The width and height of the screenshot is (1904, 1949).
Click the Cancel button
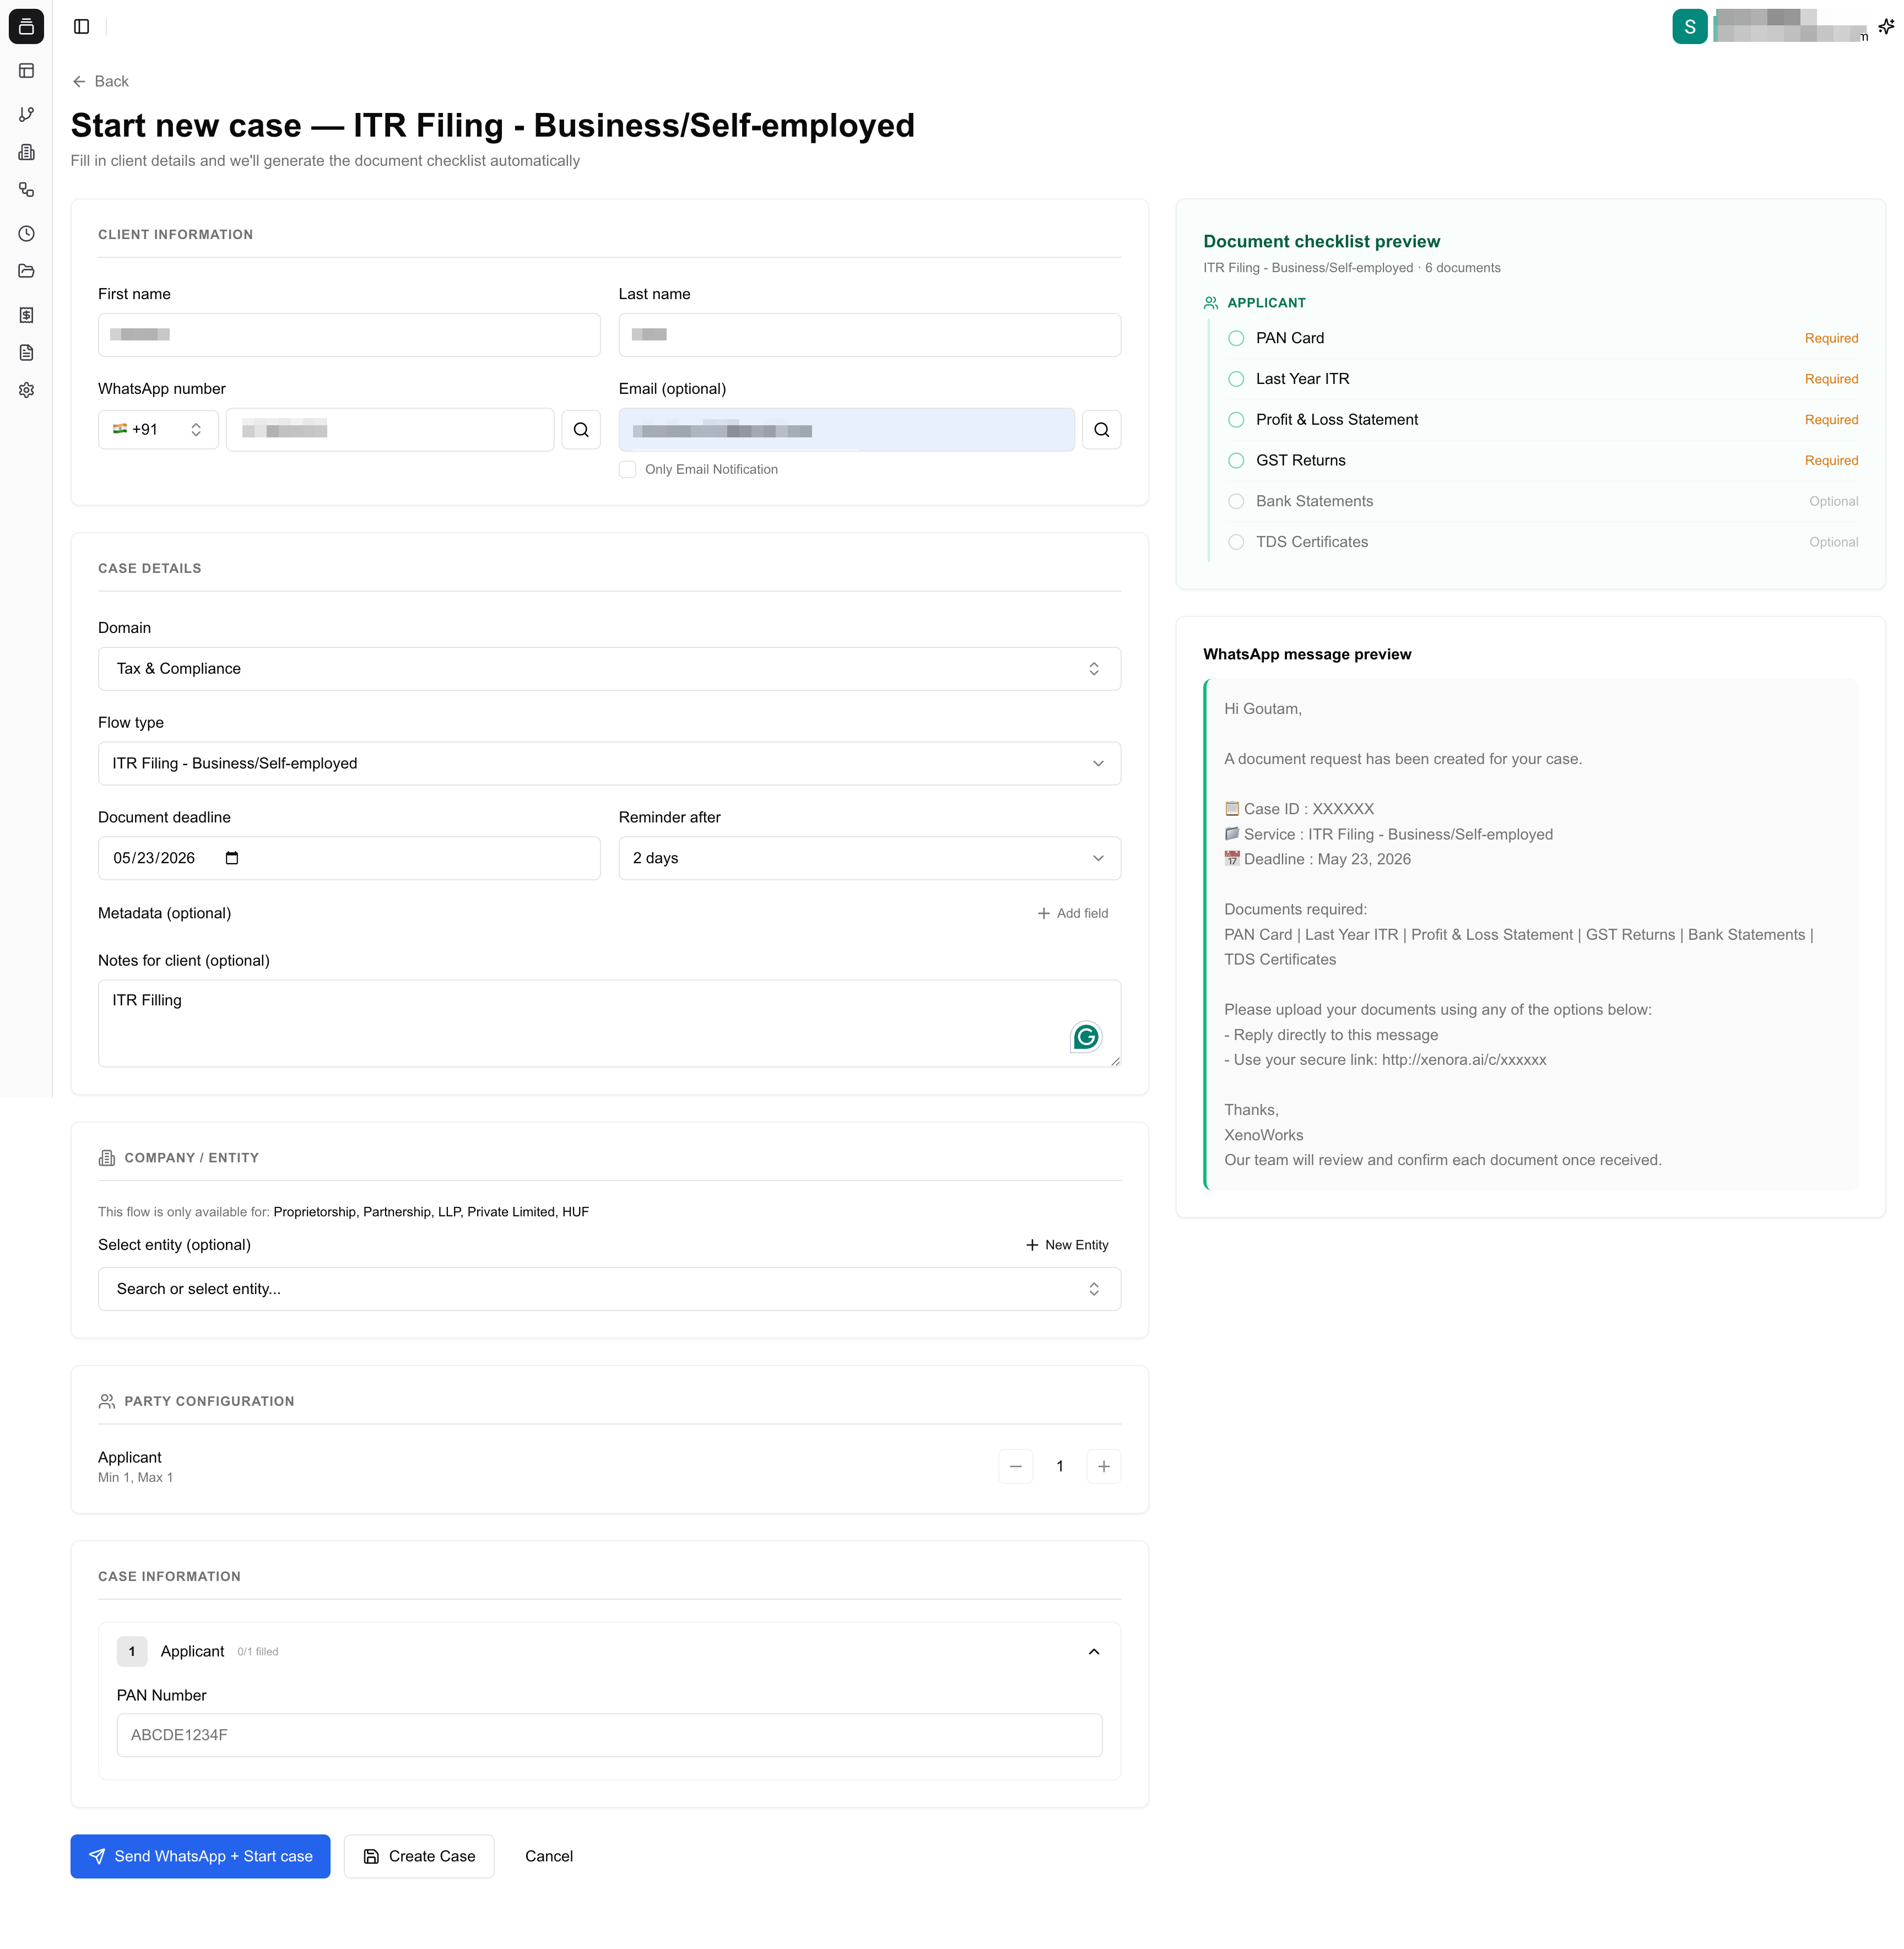pos(549,1857)
